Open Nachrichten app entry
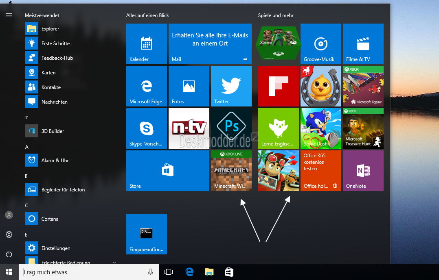Viewport: 439px width, 280px height. [x=70, y=102]
